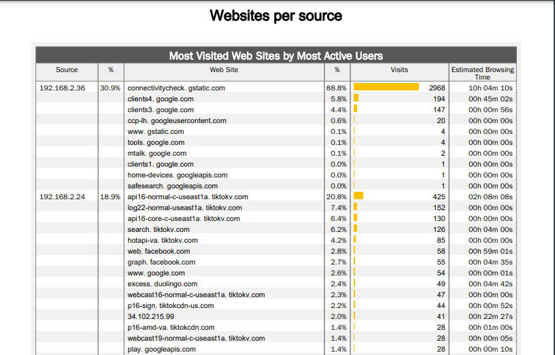The width and height of the screenshot is (555, 355).
Task: Click api16-normal-c-useast1a. tiktokv.com entry
Action: pyautogui.click(x=188, y=197)
